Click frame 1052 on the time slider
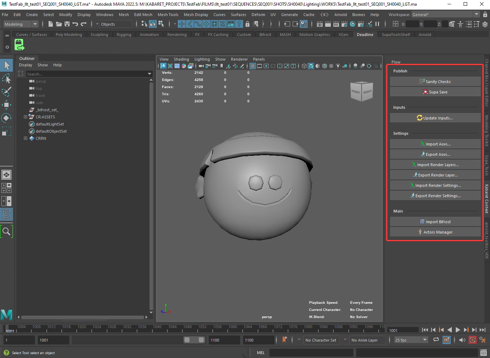The image size is (490, 358). 202,327
